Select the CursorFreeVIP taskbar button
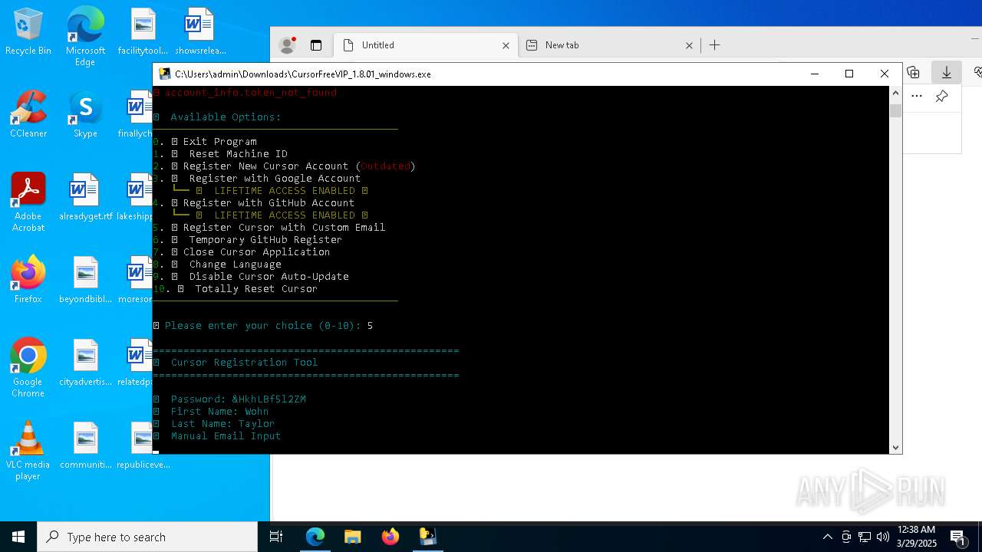This screenshot has width=982, height=552. click(x=427, y=537)
